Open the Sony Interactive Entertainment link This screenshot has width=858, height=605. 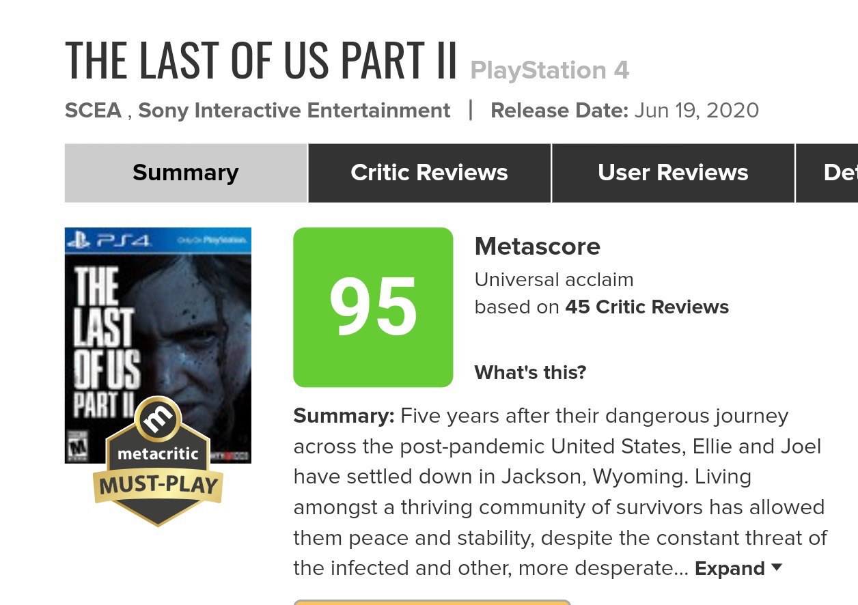tap(294, 111)
